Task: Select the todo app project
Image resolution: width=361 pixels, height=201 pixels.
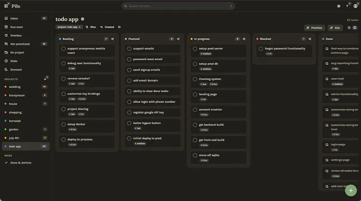Action: [x=26, y=147]
